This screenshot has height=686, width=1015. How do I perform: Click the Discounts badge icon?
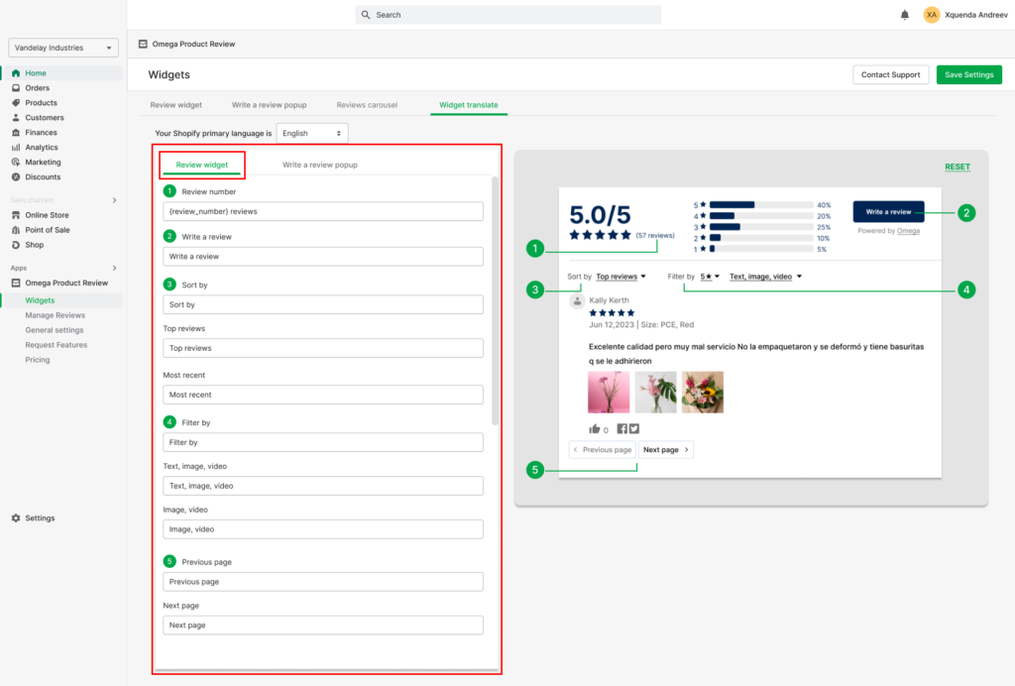[x=16, y=177]
